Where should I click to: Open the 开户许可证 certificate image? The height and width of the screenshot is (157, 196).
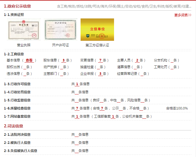[x=60, y=30]
